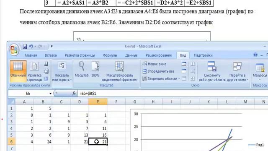268x151 pixels.
Task: Switch to Разметка страницы tab
Action: point(80,55)
